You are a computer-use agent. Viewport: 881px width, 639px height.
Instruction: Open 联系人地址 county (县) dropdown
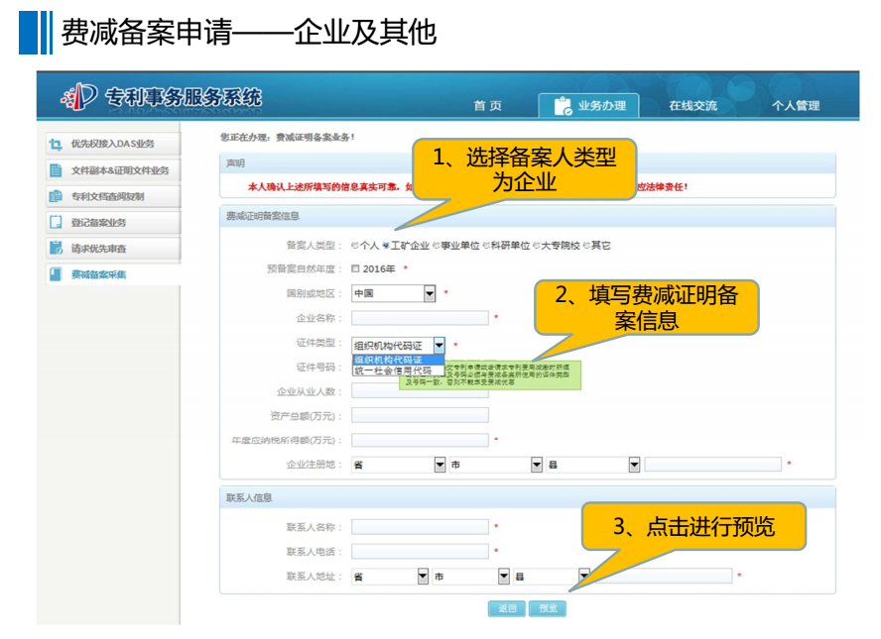point(552,577)
